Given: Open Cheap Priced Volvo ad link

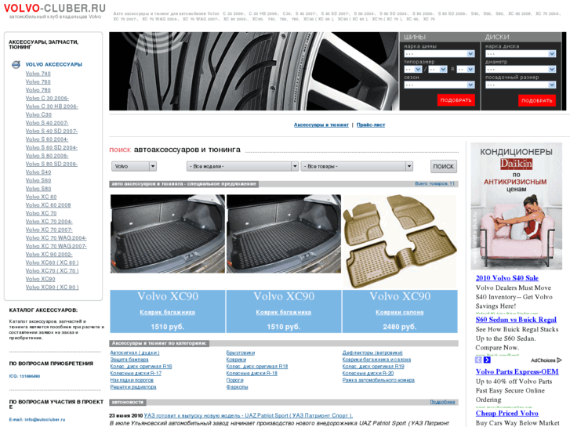Looking at the screenshot, I should coord(507,413).
